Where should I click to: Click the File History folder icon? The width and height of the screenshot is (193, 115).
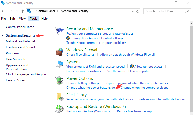pyautogui.click(x=60, y=97)
